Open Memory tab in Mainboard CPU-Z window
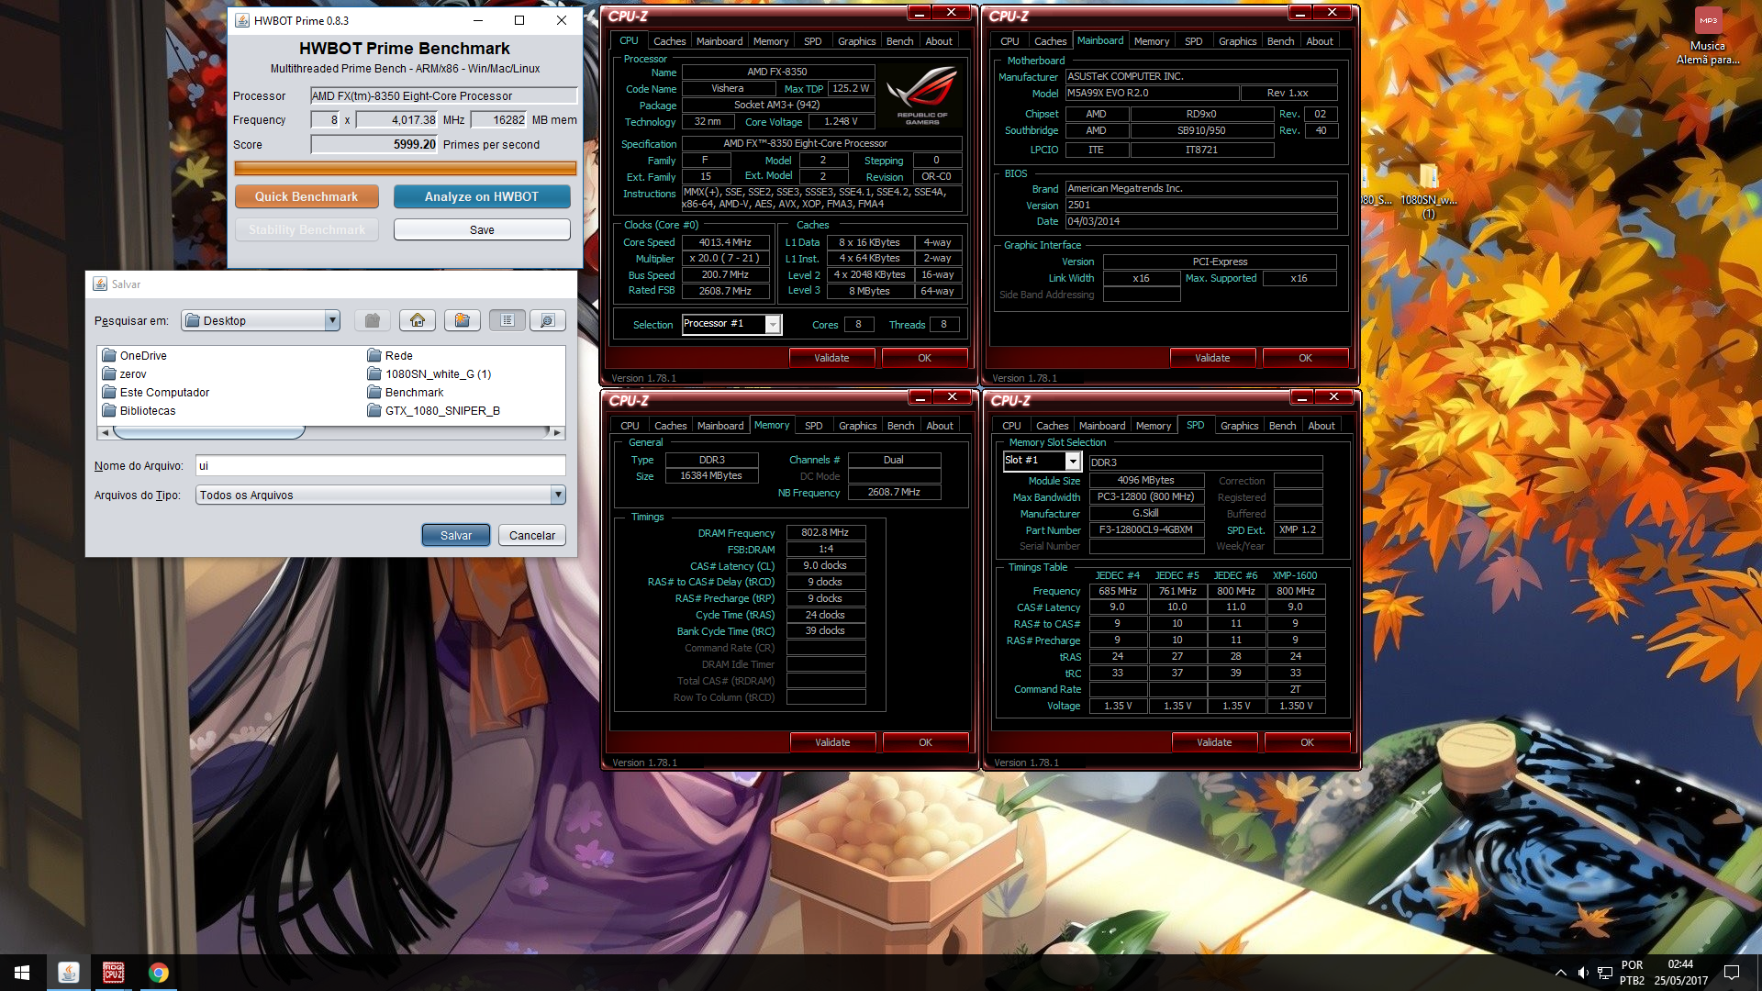 click(1151, 41)
